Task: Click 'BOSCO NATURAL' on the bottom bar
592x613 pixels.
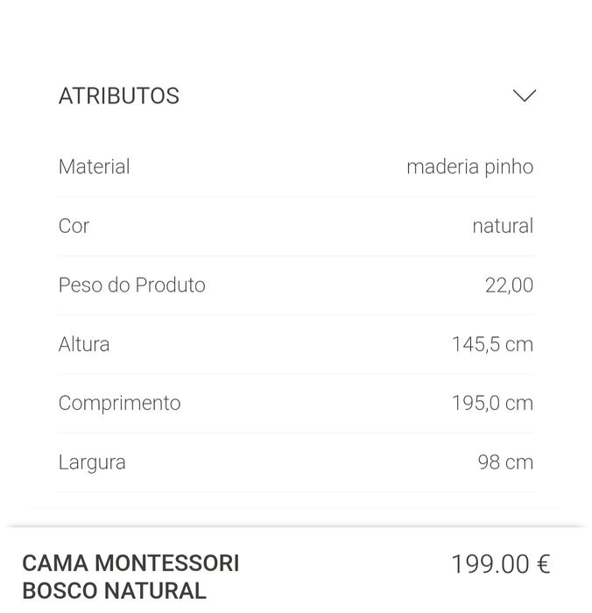Action: [x=114, y=591]
